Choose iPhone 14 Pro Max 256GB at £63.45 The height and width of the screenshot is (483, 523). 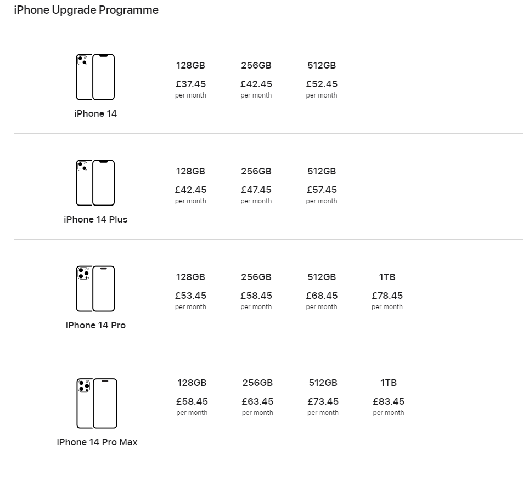tap(257, 397)
